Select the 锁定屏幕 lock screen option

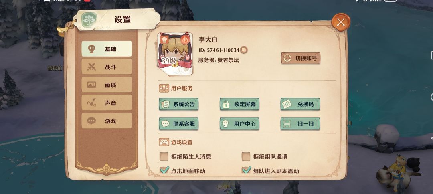click(239, 104)
